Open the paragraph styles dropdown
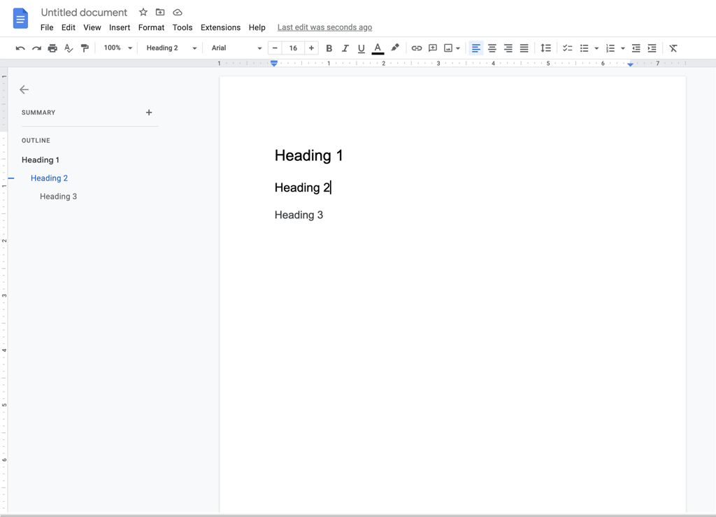The height and width of the screenshot is (517, 716). (166, 48)
